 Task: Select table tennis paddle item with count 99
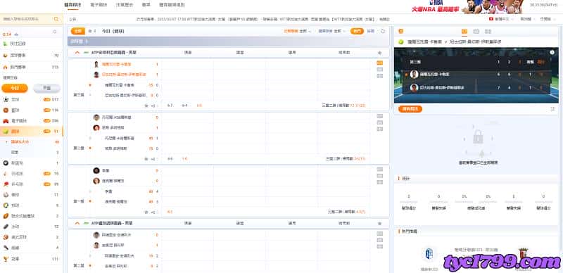pyautogui.click(x=31, y=184)
